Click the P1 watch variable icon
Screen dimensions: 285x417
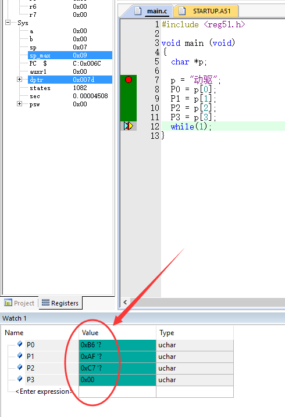click(20, 356)
